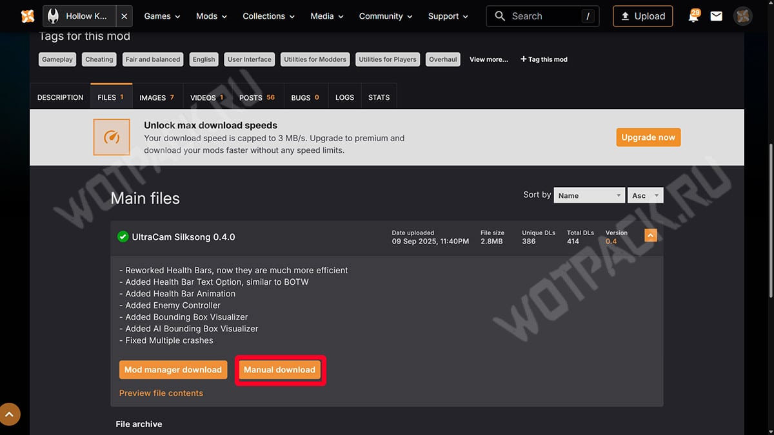
Task: Click the 2.8MB file size value
Action: pos(491,241)
